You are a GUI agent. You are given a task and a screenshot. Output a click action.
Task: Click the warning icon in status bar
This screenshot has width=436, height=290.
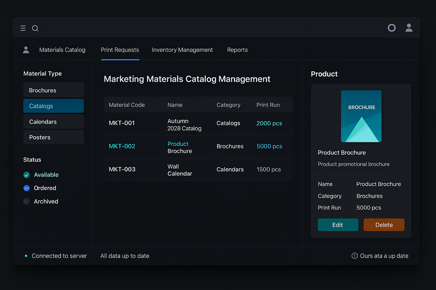point(355,256)
